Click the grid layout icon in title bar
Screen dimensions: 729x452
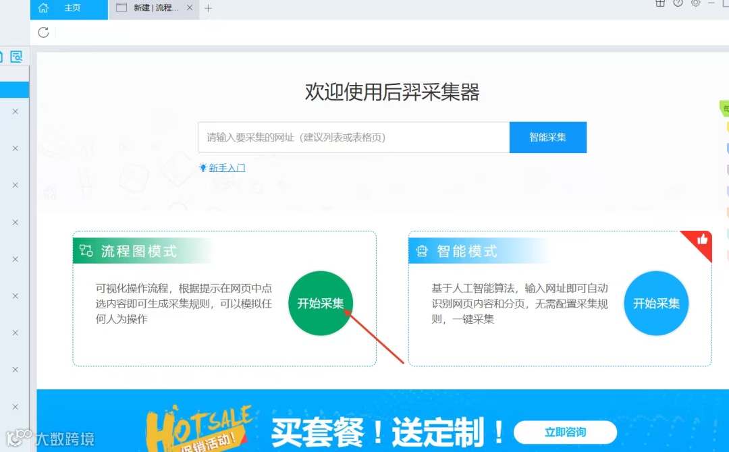coord(660,3)
